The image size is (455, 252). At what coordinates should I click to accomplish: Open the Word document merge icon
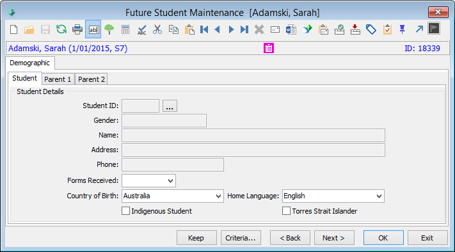291,29
